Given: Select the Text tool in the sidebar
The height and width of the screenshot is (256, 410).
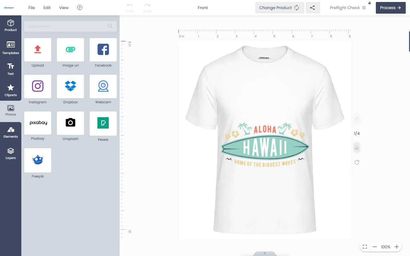Looking at the screenshot, I should (11, 69).
